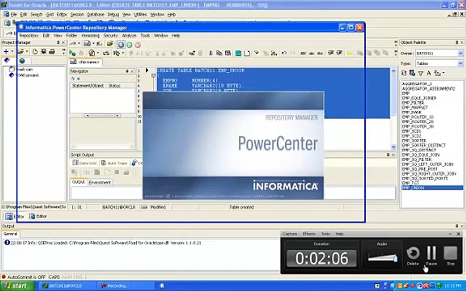Viewport: 466px width, 291px height.
Task: Open dropdown arrow beside folder icon in Project Manager
Action: tap(27, 51)
